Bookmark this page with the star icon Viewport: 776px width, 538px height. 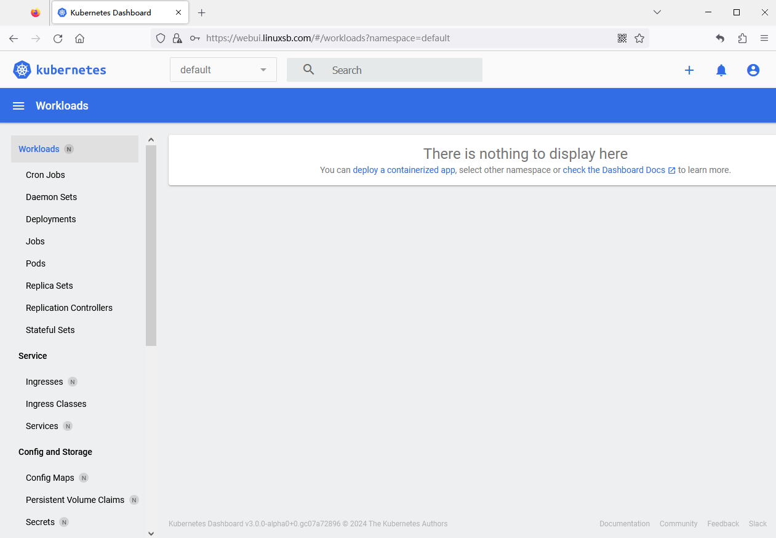pyautogui.click(x=639, y=38)
